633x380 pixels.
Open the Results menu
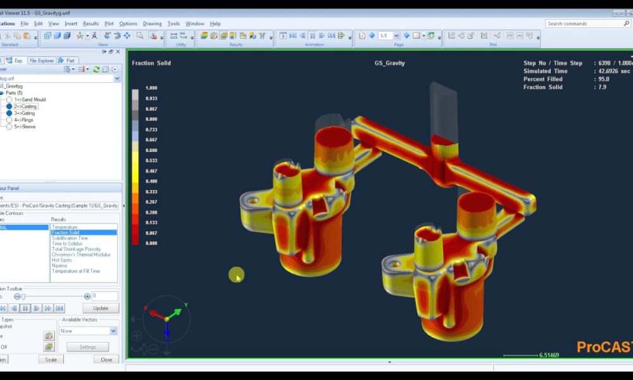[91, 23]
